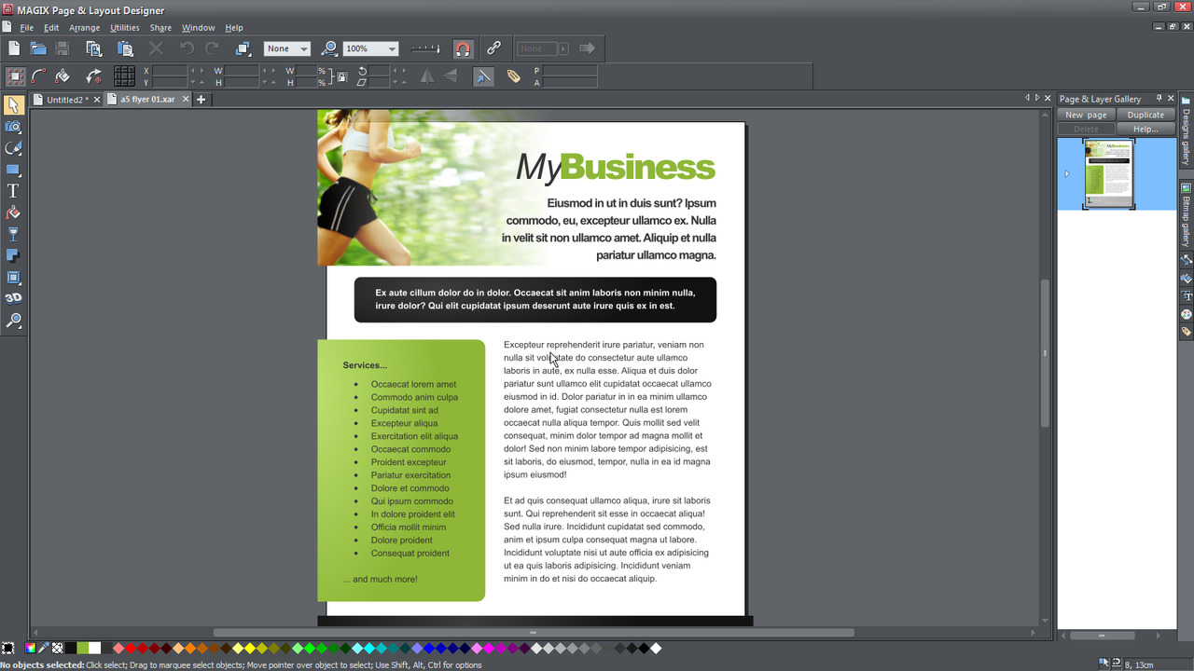1194x671 pixels.
Task: Activate the Transparency wine glass tool
Action: pyautogui.click(x=13, y=234)
